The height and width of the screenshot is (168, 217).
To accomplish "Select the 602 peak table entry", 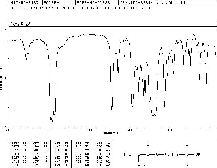I will tap(103, 154).
